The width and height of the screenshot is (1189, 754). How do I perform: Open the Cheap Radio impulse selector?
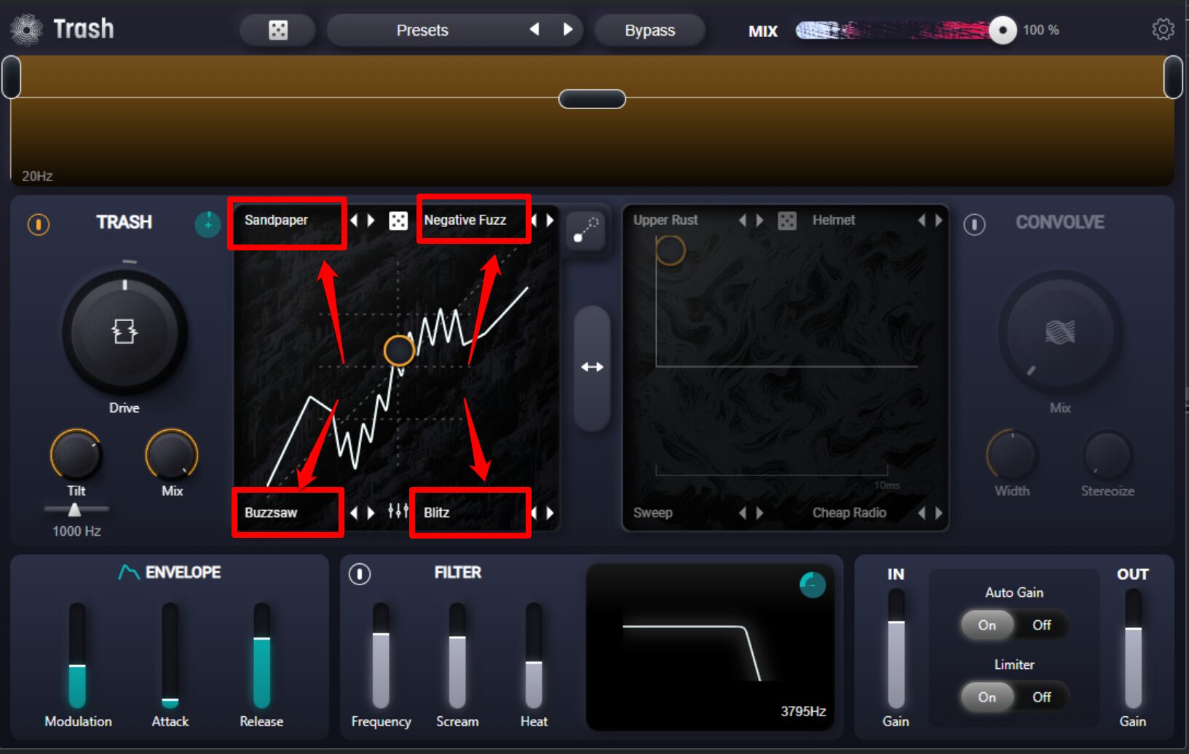pyautogui.click(x=849, y=512)
